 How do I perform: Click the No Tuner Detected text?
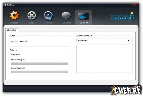19,42
